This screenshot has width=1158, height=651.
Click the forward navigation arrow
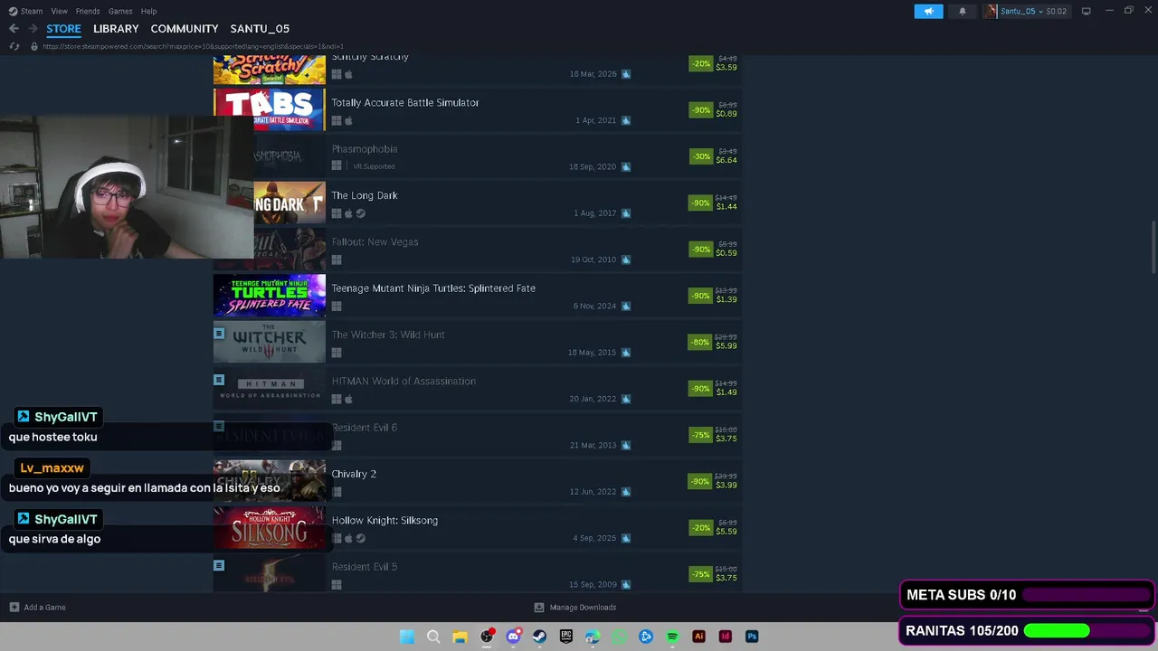coord(33,29)
